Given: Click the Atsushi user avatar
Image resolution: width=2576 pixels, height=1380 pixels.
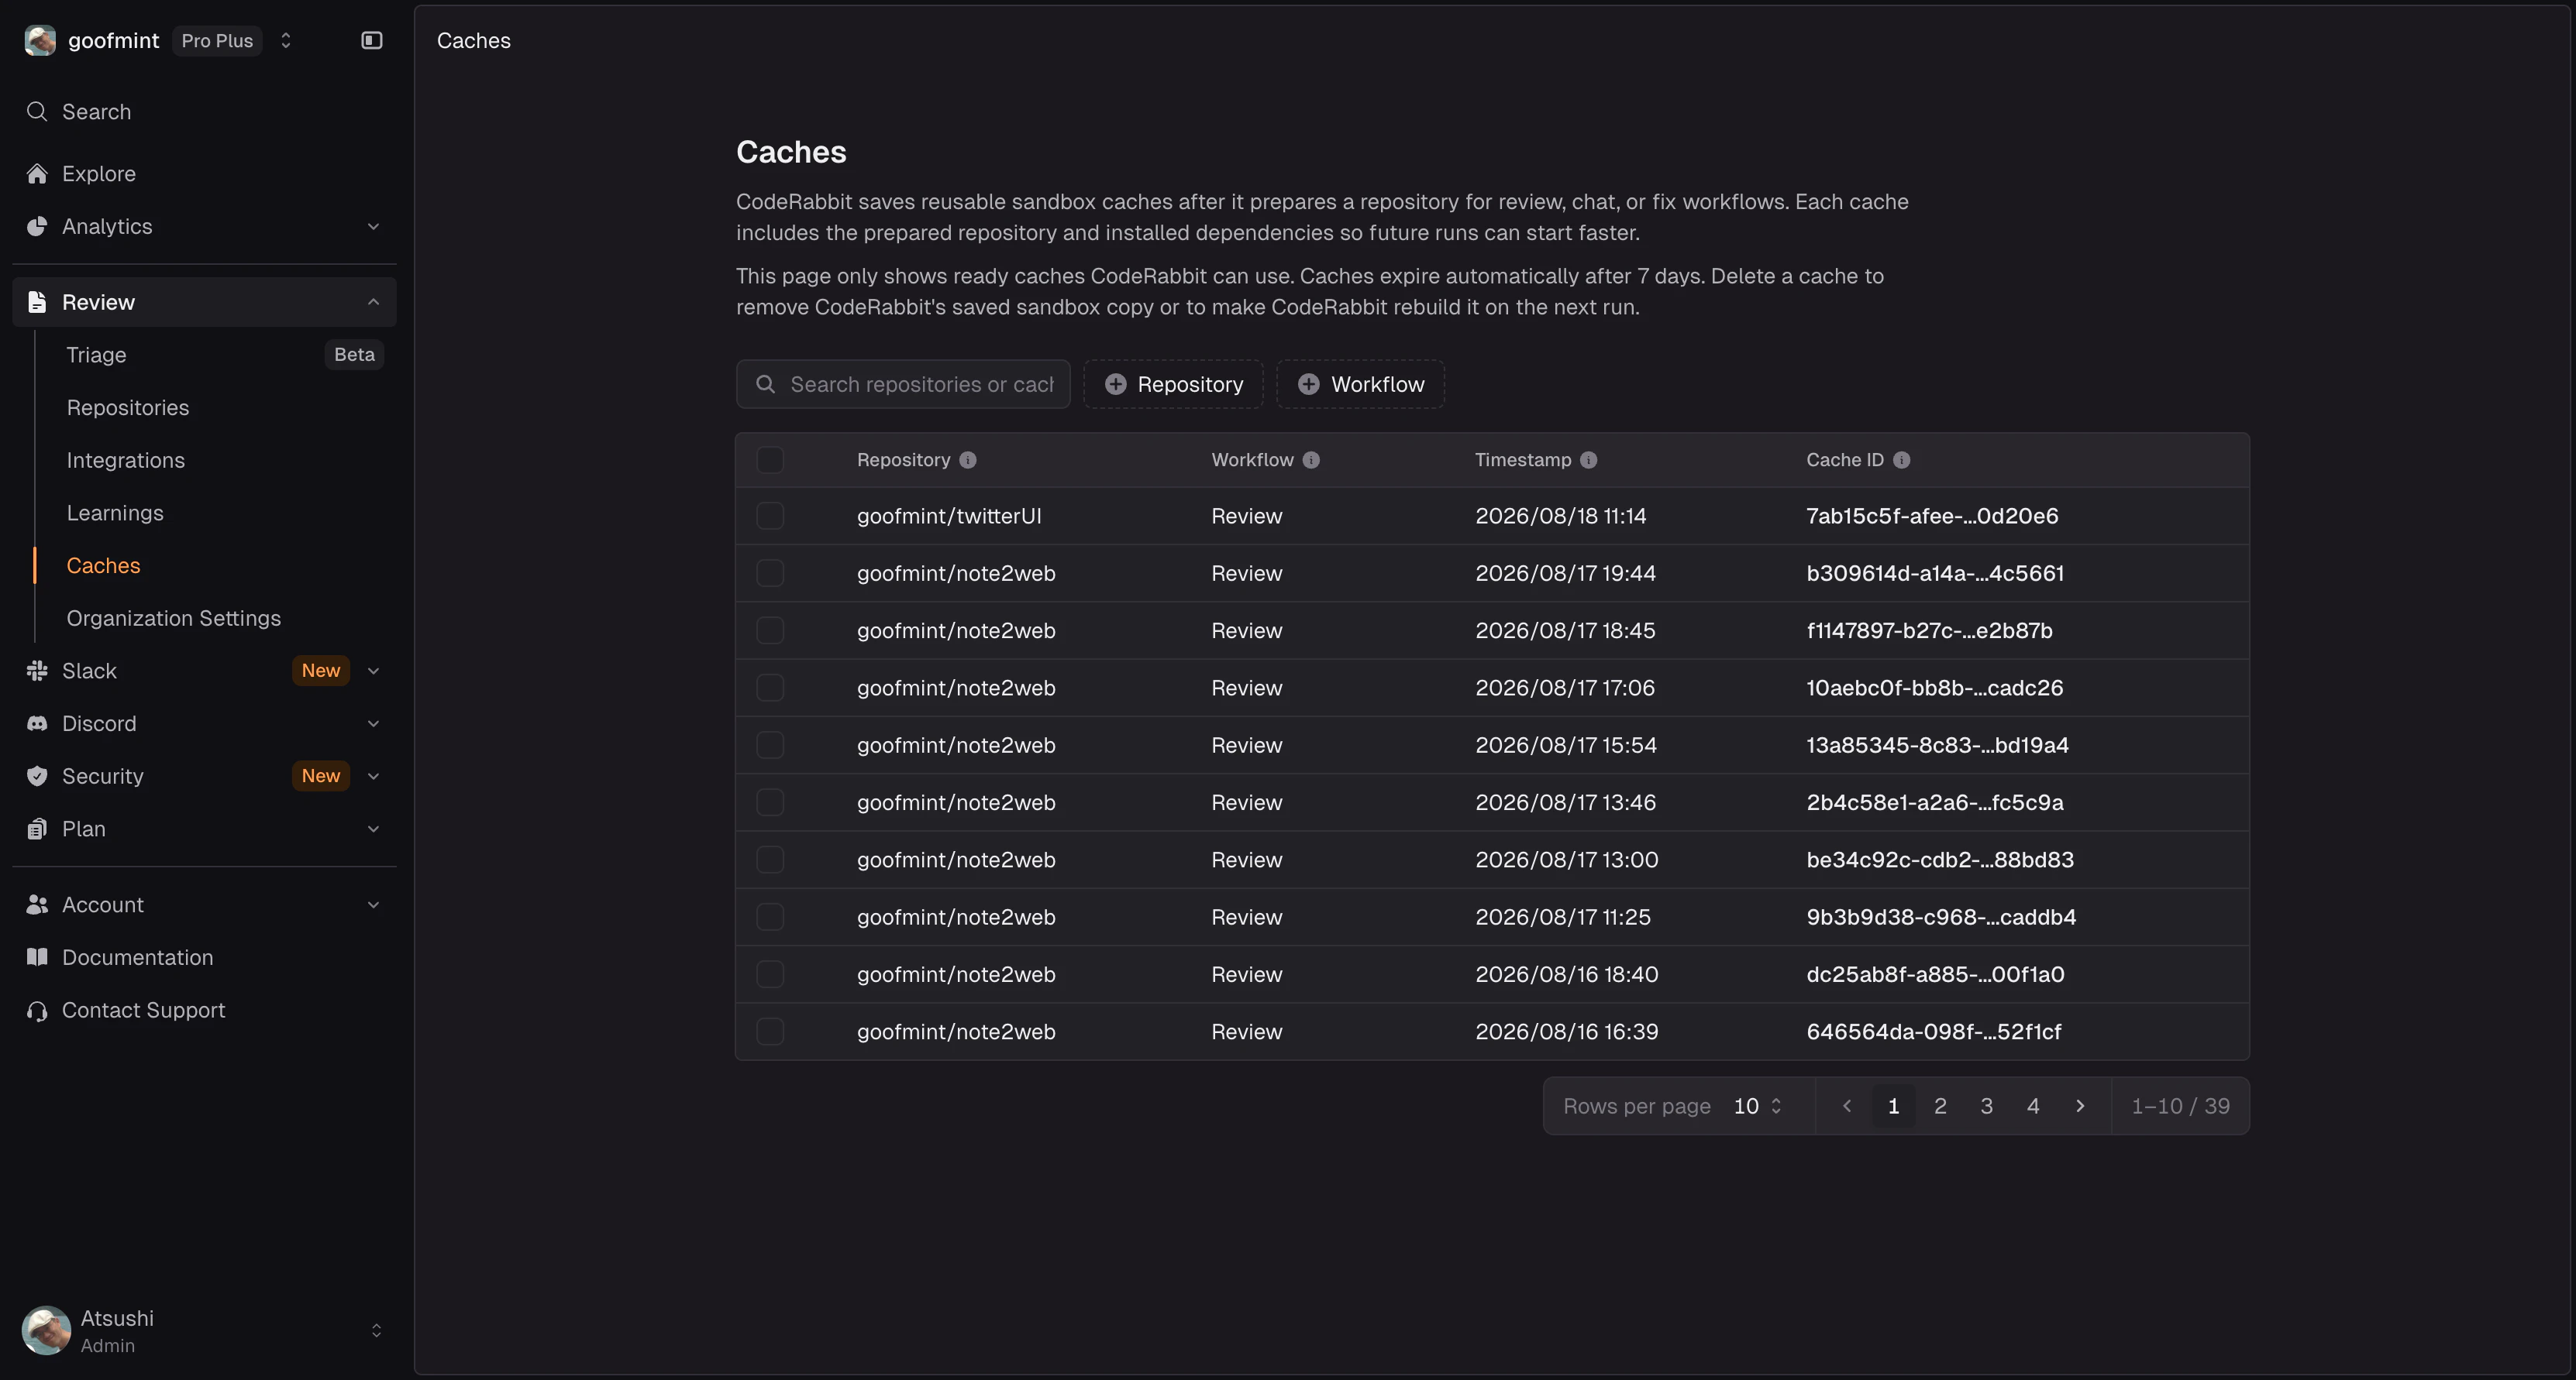Looking at the screenshot, I should pos(46,1331).
